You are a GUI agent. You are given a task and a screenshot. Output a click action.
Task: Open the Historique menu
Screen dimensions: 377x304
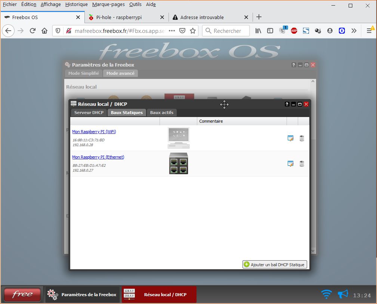tap(77, 4)
